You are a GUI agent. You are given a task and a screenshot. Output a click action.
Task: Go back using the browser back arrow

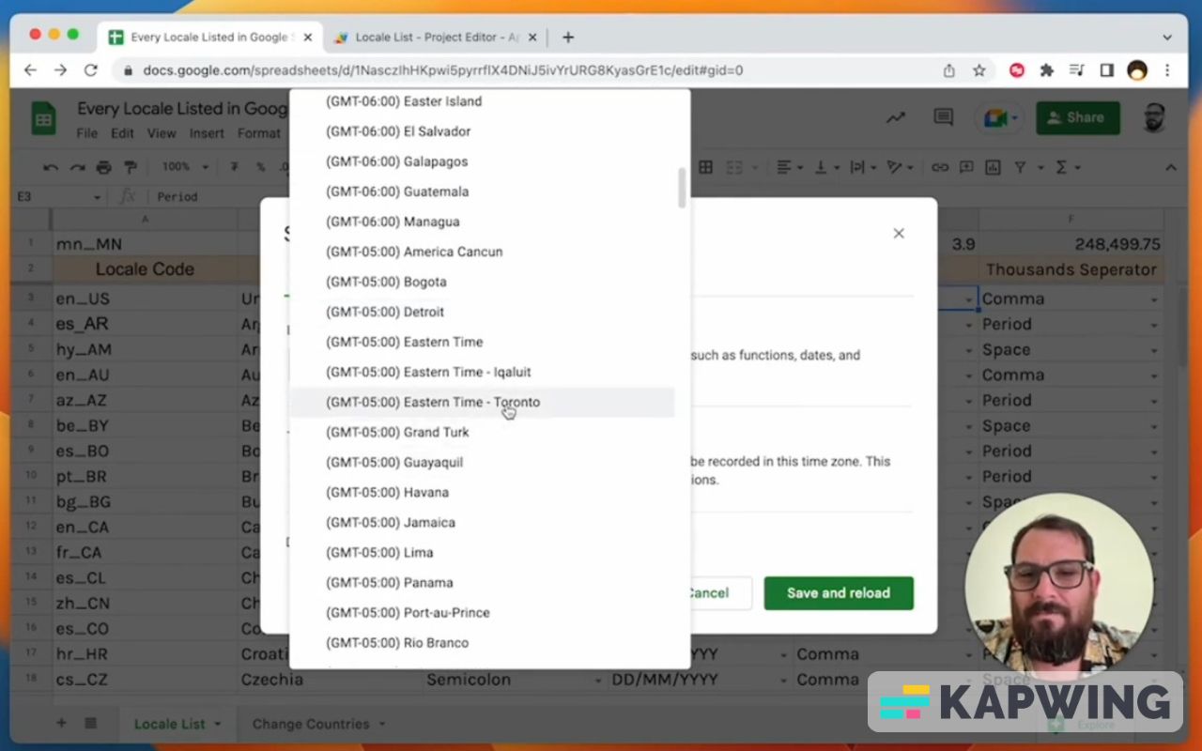point(30,70)
